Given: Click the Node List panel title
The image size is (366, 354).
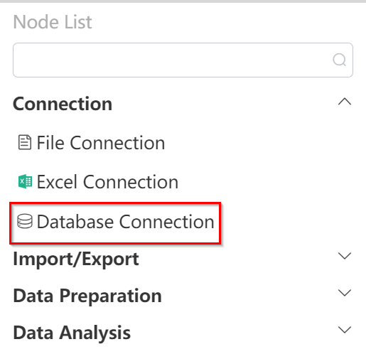Looking at the screenshot, I should click(53, 22).
